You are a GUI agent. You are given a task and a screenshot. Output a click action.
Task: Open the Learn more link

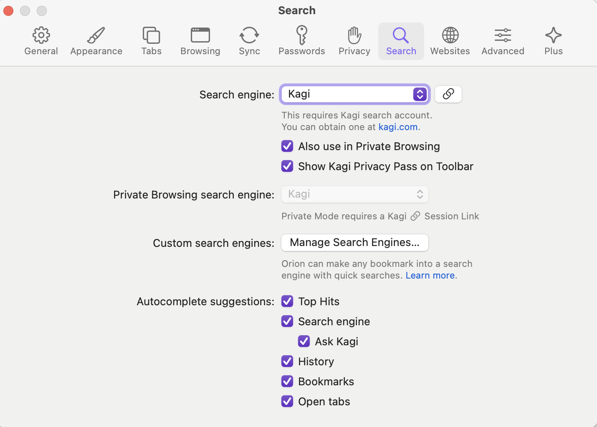(430, 276)
